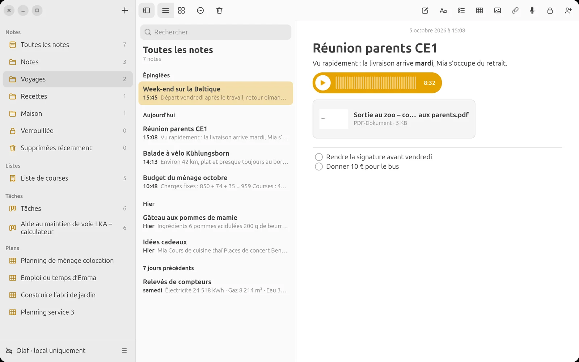Show the 'Supprimées récemment' folder
Image resolution: width=579 pixels, height=362 pixels.
(68, 148)
